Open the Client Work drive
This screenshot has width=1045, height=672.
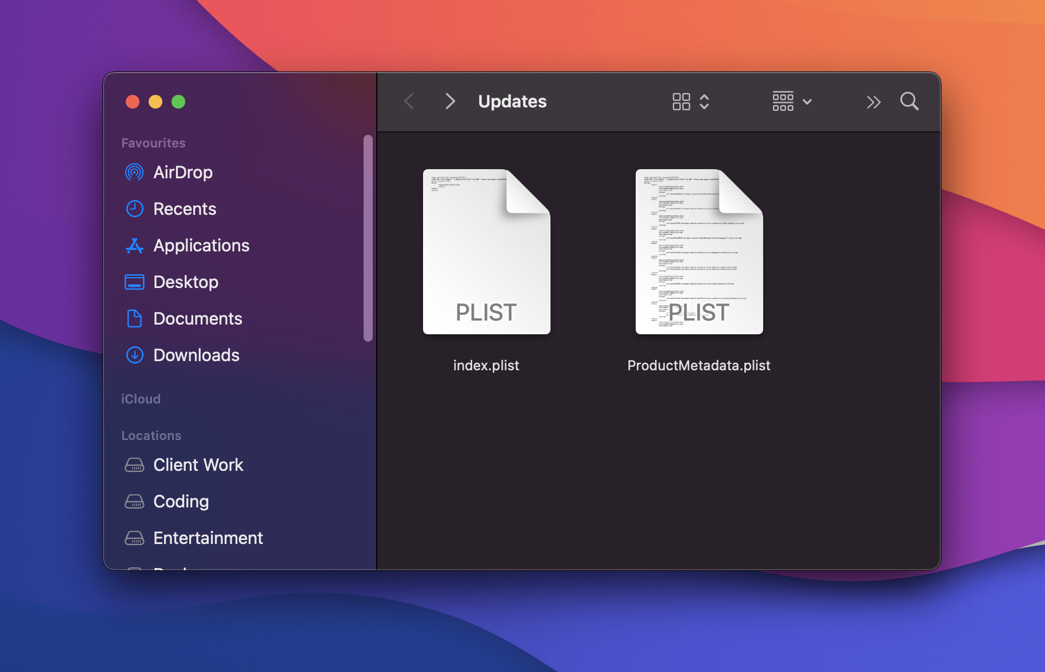point(198,465)
